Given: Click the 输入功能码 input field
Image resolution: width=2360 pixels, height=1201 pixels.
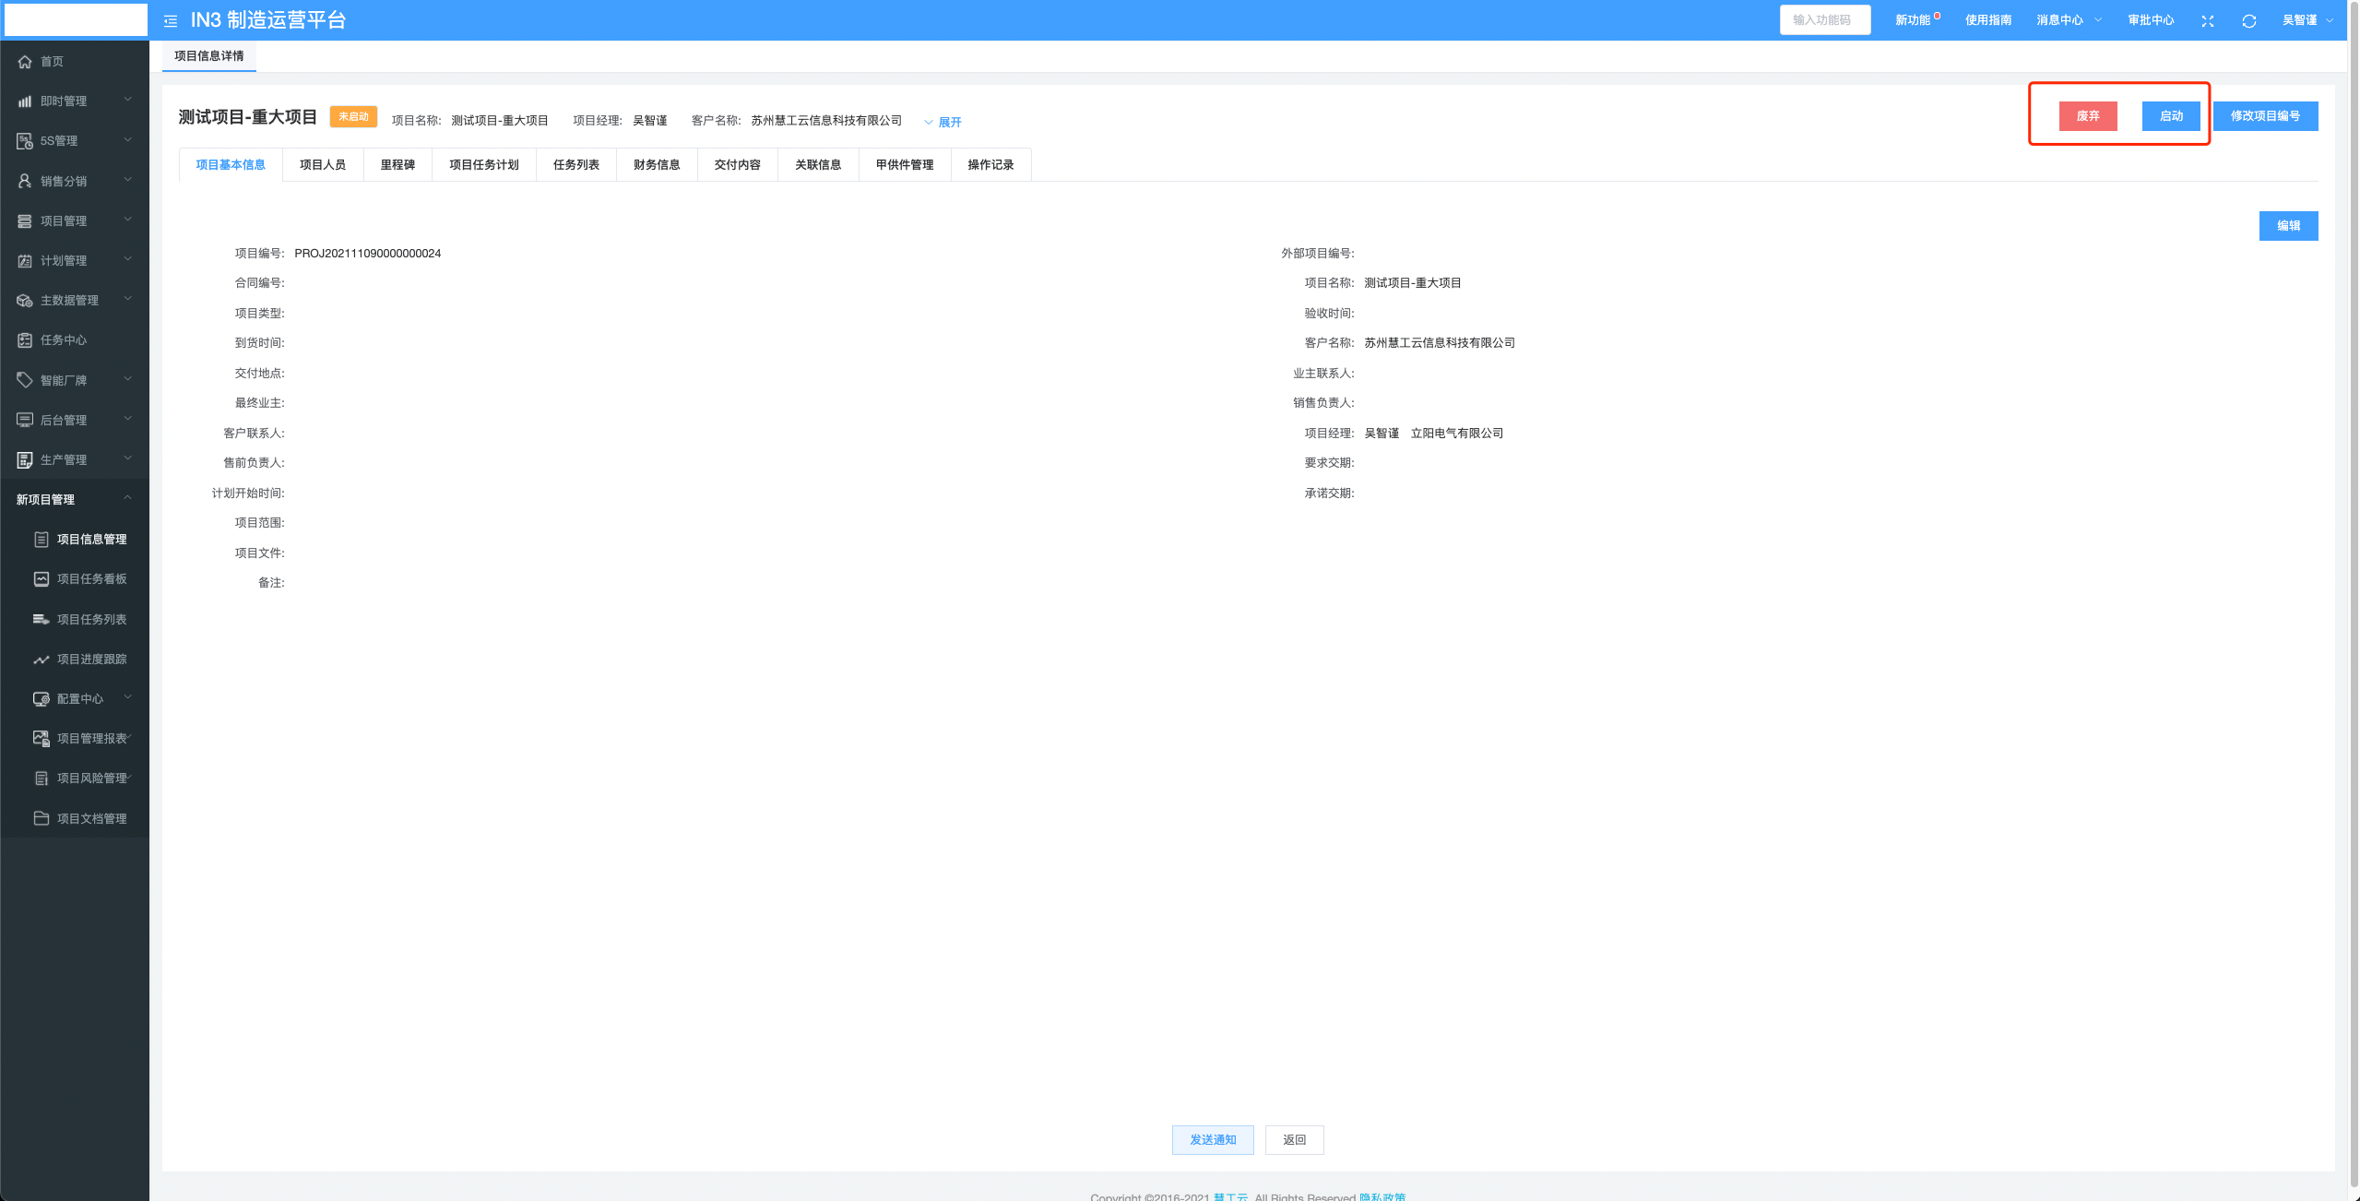Looking at the screenshot, I should (x=1823, y=20).
